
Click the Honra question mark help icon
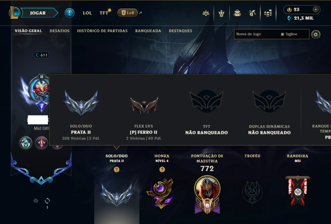point(162,169)
